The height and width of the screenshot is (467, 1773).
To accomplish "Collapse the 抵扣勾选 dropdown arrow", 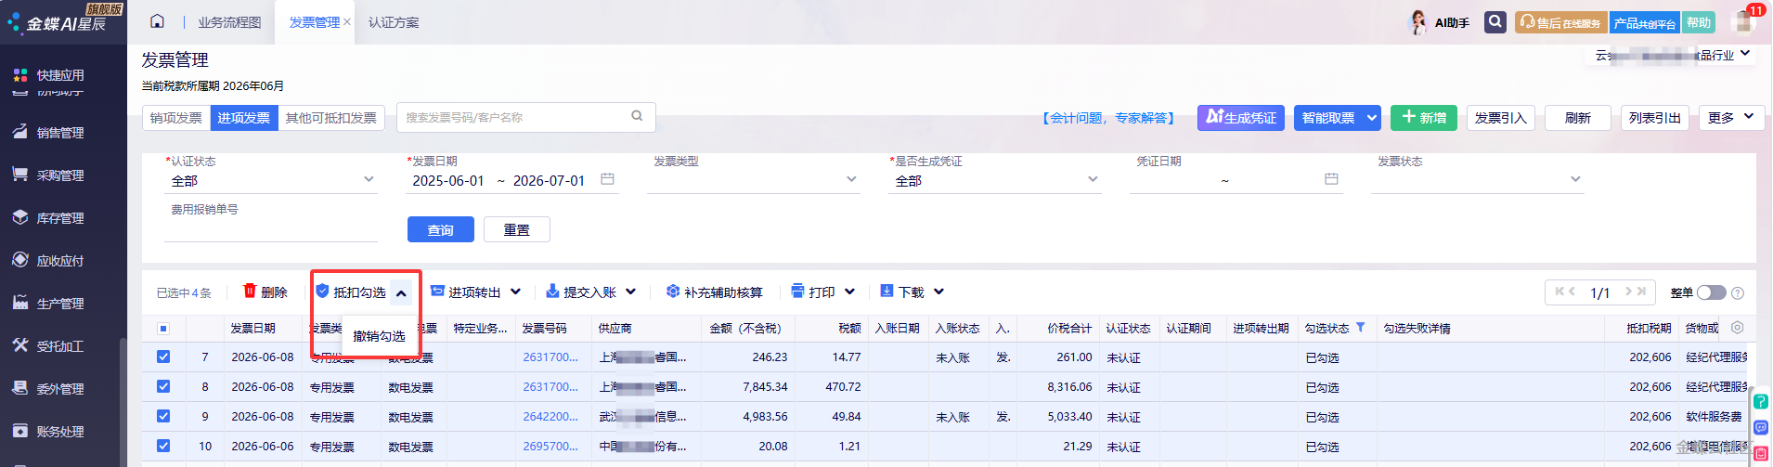I will coord(401,292).
